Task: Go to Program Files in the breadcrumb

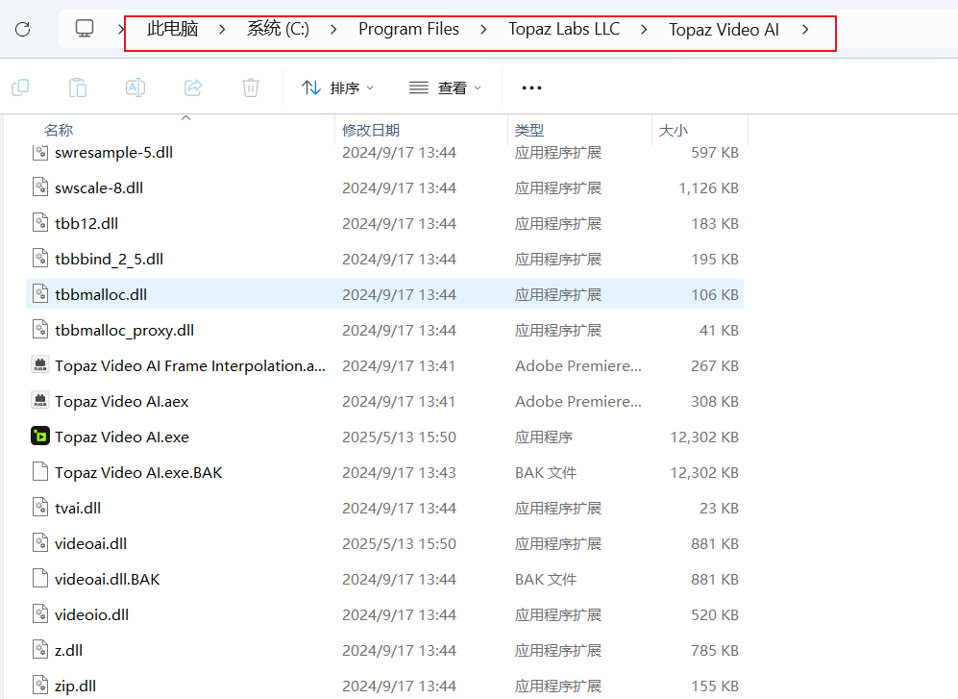Action: tap(408, 29)
